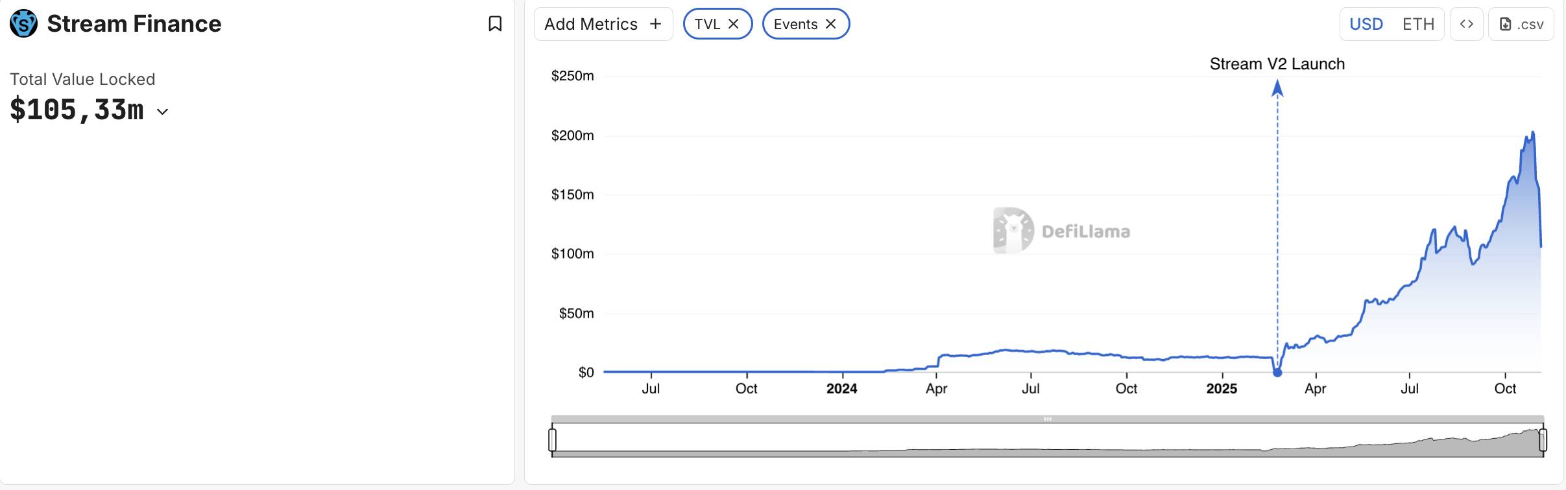Switch chart currency to ETH

[x=1418, y=24]
